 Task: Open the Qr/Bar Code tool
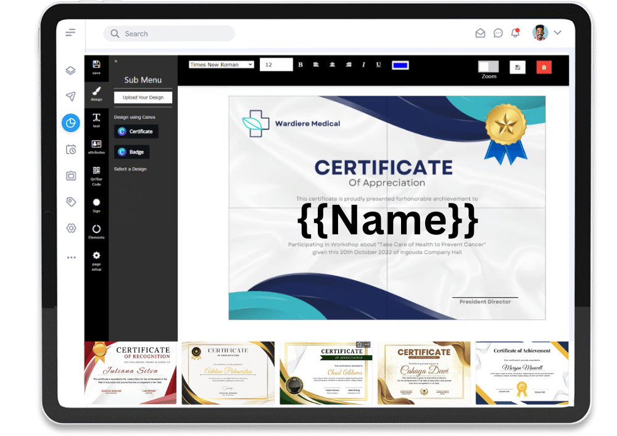point(96,176)
